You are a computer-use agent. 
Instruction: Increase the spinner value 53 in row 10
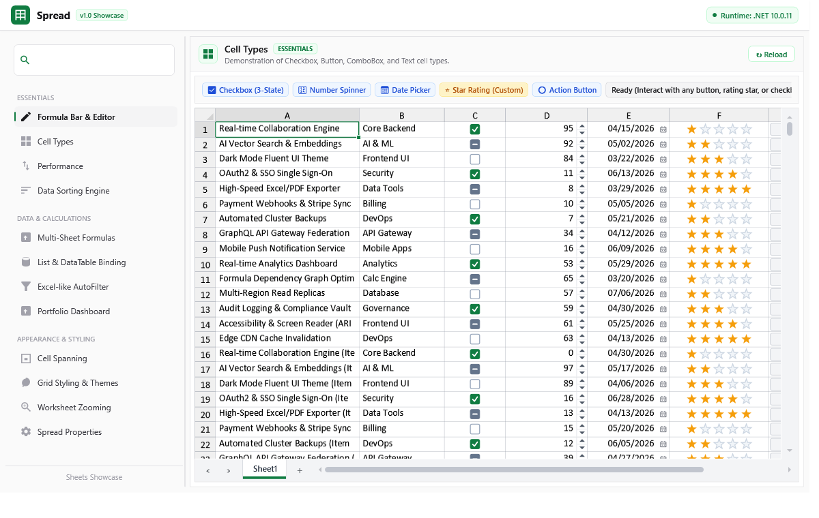[581, 260]
